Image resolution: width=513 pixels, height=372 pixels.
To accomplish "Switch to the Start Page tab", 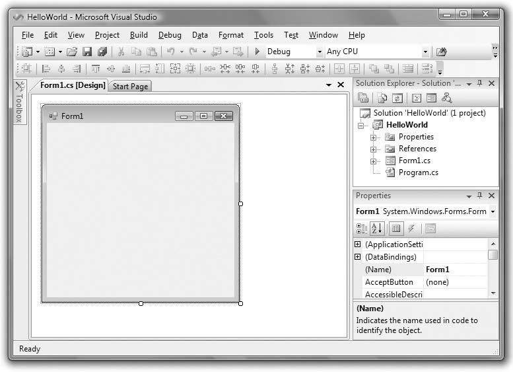I will pyautogui.click(x=130, y=87).
